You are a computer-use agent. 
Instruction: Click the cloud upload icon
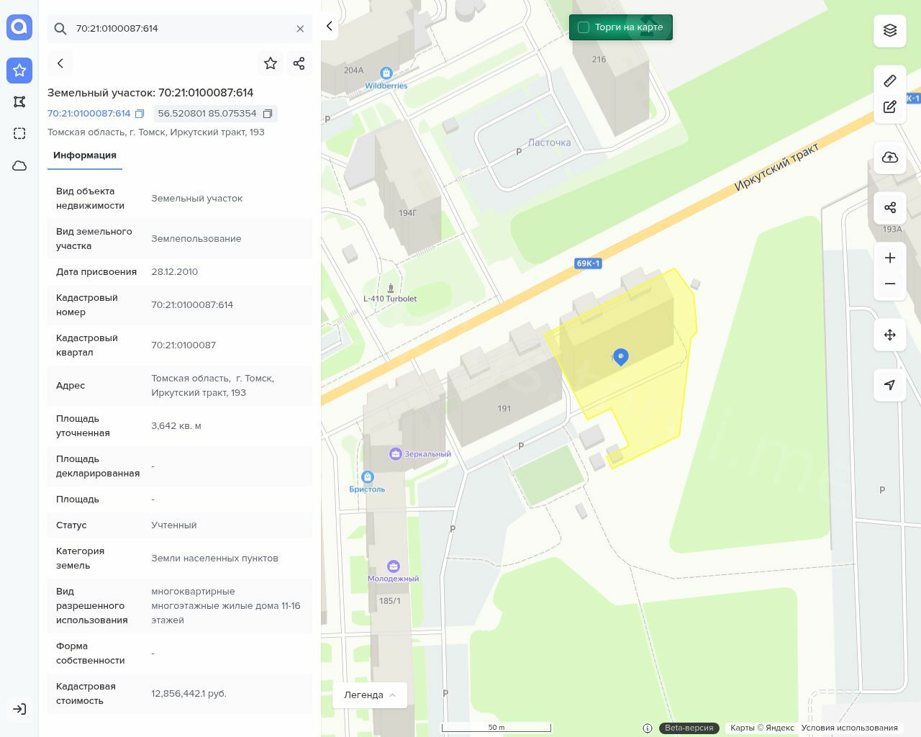click(x=890, y=158)
